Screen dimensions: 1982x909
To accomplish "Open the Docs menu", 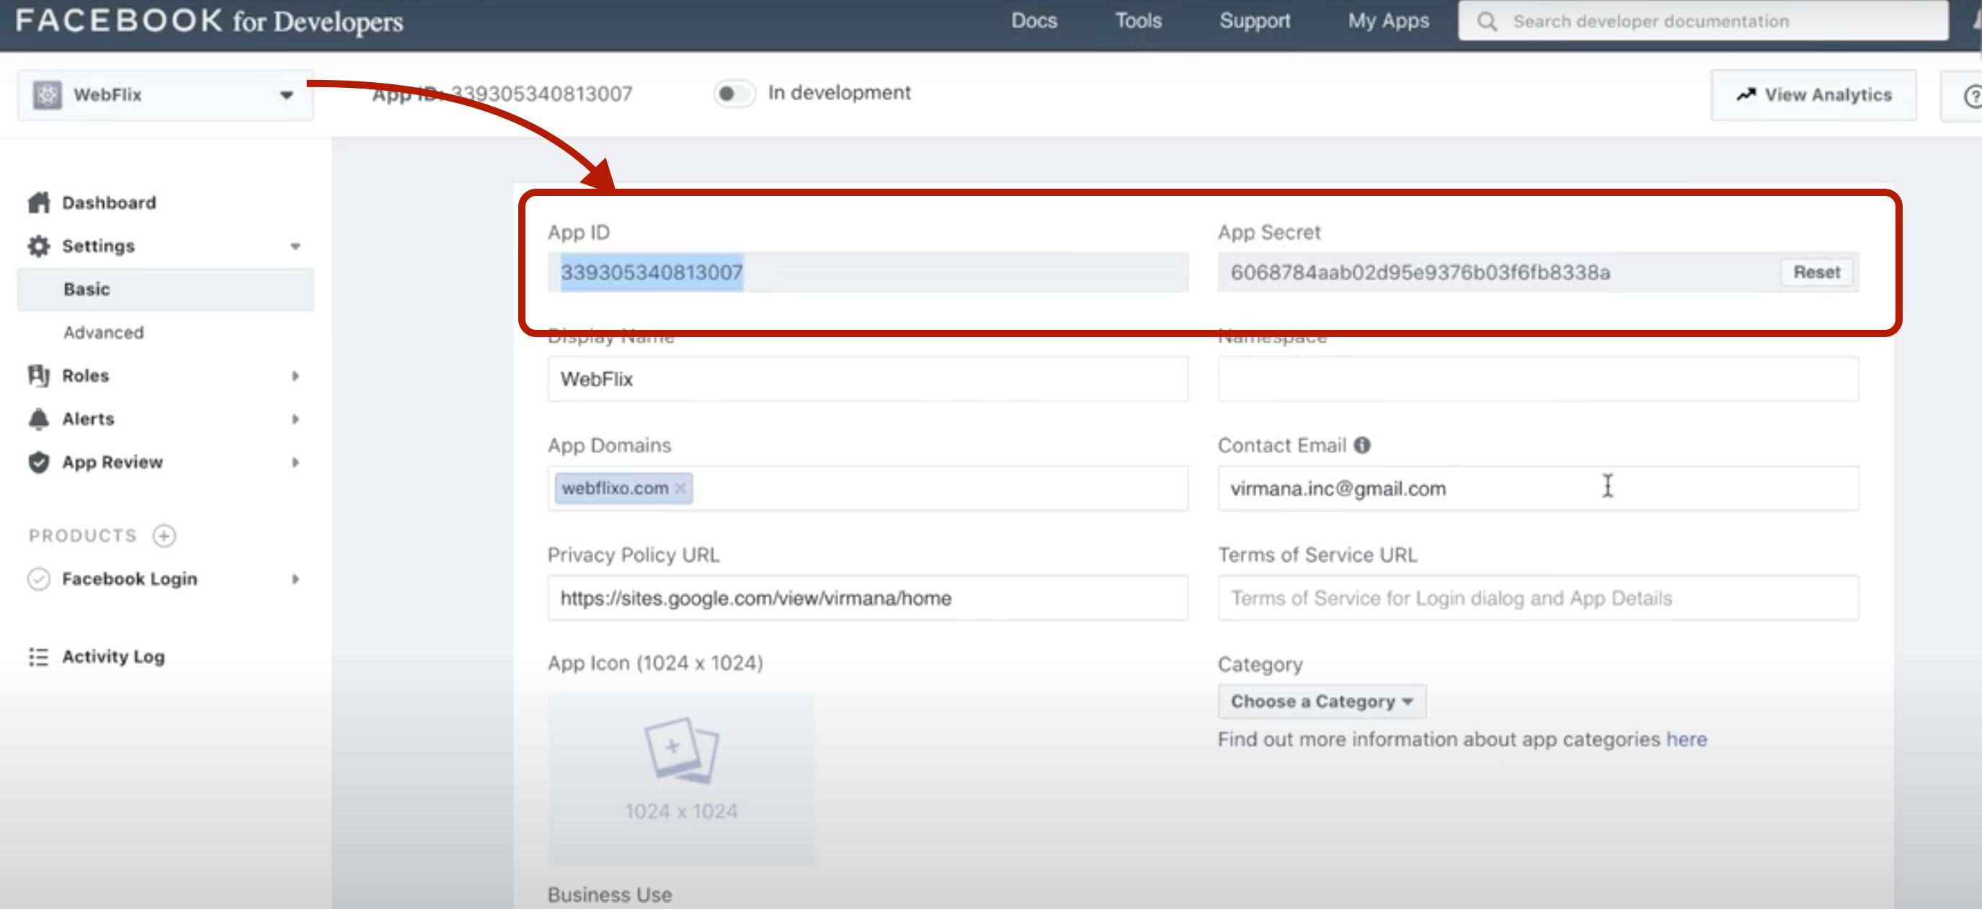I will click(1034, 21).
